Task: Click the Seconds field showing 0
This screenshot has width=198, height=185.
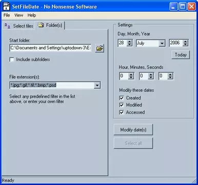Action: click(163, 76)
